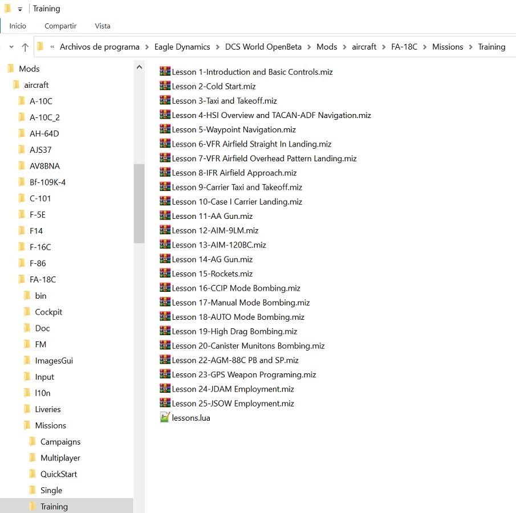
Task: Select AV8BNA folder in tree
Action: [44, 166]
